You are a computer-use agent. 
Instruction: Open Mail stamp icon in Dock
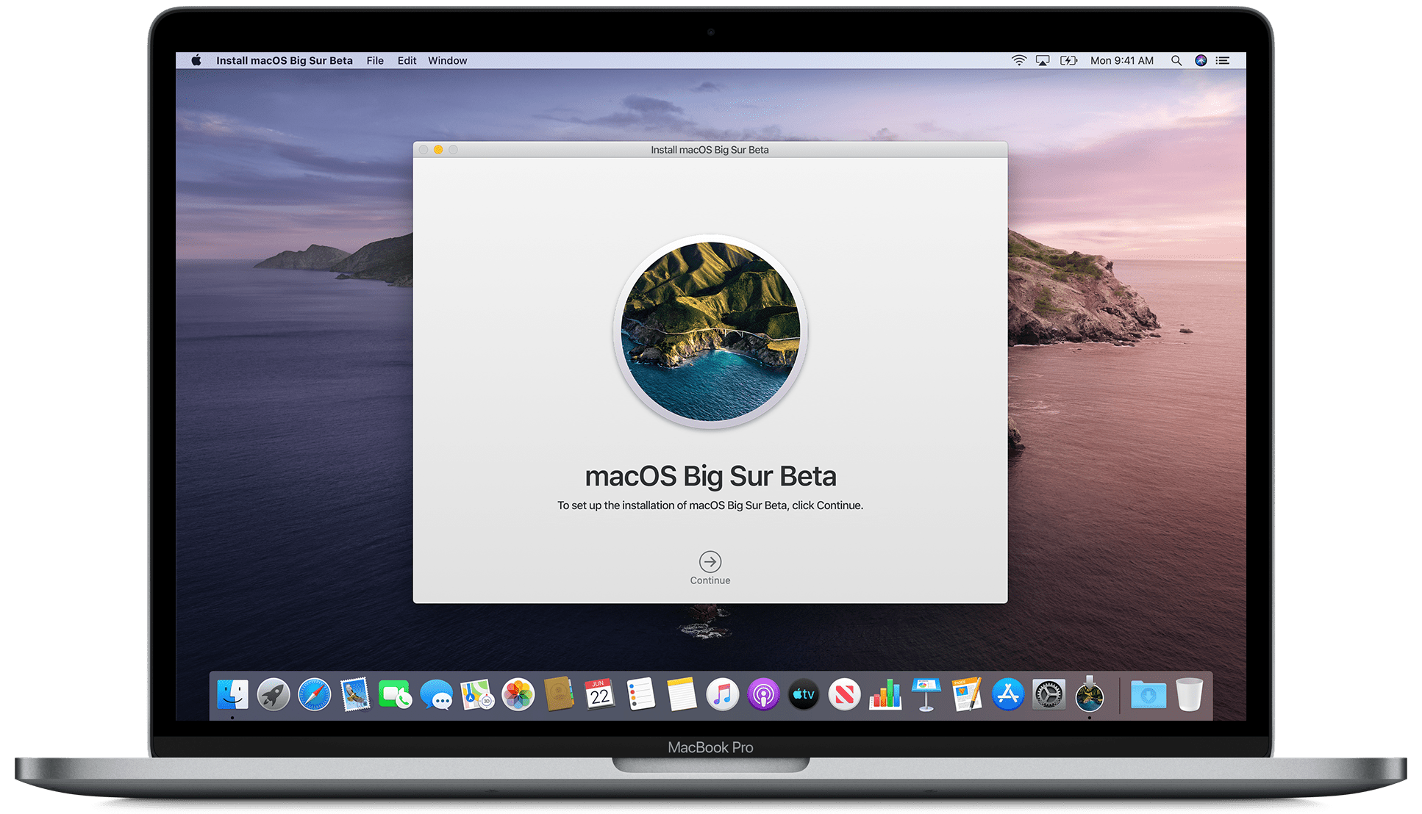[x=355, y=694]
